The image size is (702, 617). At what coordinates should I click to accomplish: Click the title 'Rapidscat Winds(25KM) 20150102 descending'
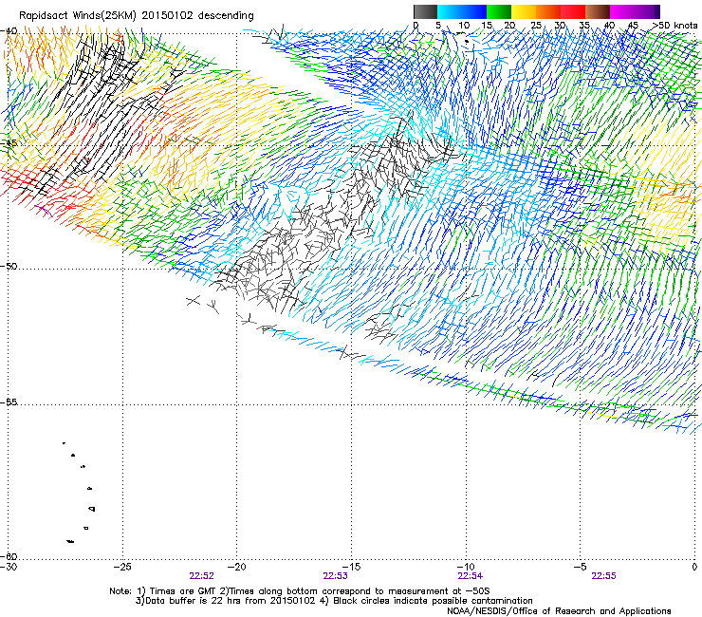136,16
